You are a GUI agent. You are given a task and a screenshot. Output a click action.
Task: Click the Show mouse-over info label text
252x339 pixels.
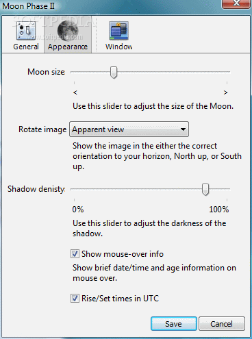[123, 254]
